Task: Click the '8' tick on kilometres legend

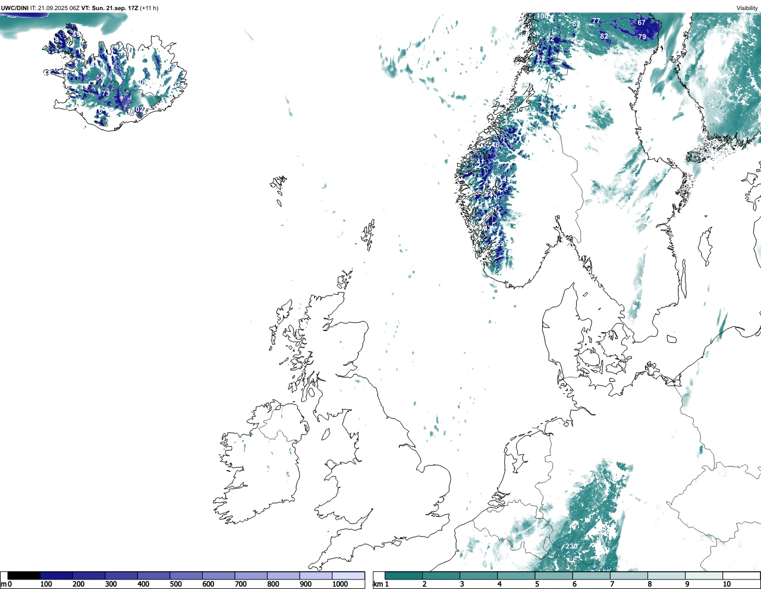Action: point(649,584)
